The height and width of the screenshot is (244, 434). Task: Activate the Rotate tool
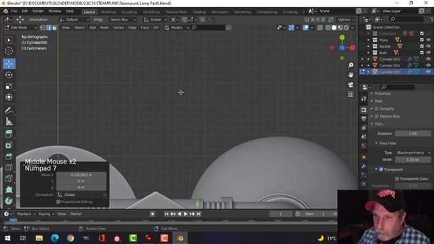9,75
